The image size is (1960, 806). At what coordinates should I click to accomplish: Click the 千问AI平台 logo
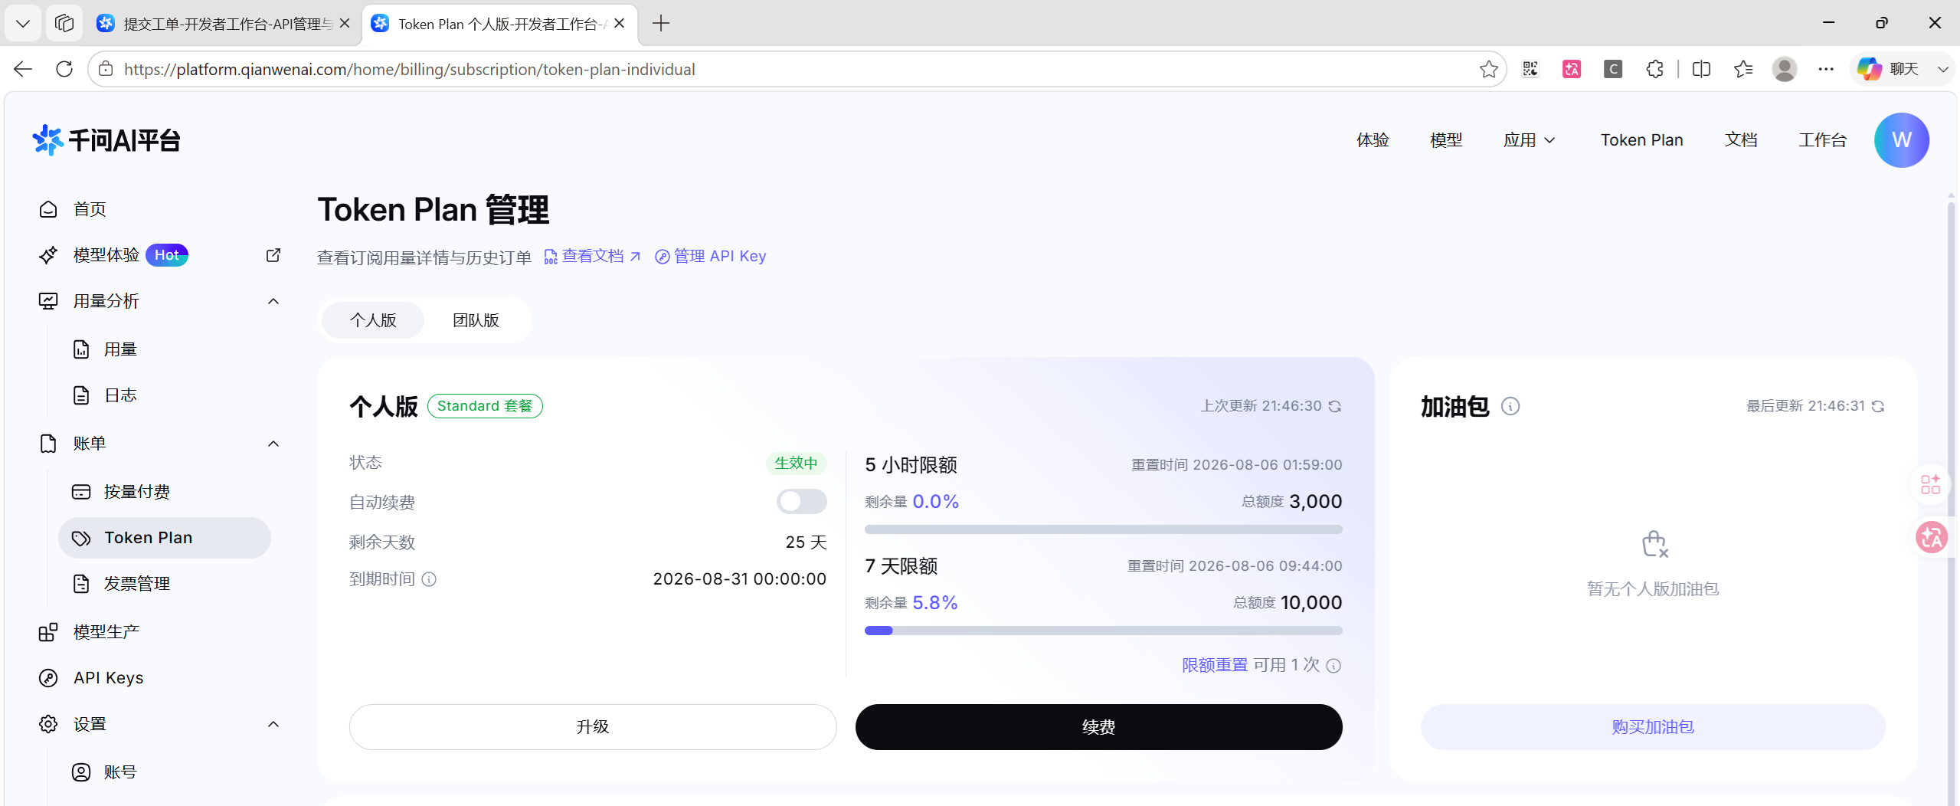coord(106,140)
